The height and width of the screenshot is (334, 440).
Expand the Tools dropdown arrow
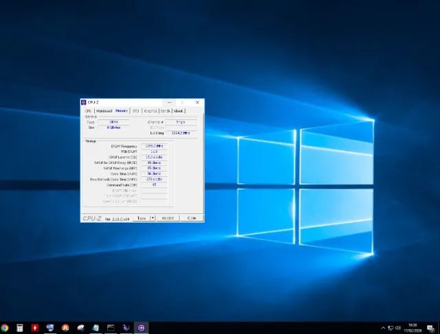pyautogui.click(x=153, y=218)
